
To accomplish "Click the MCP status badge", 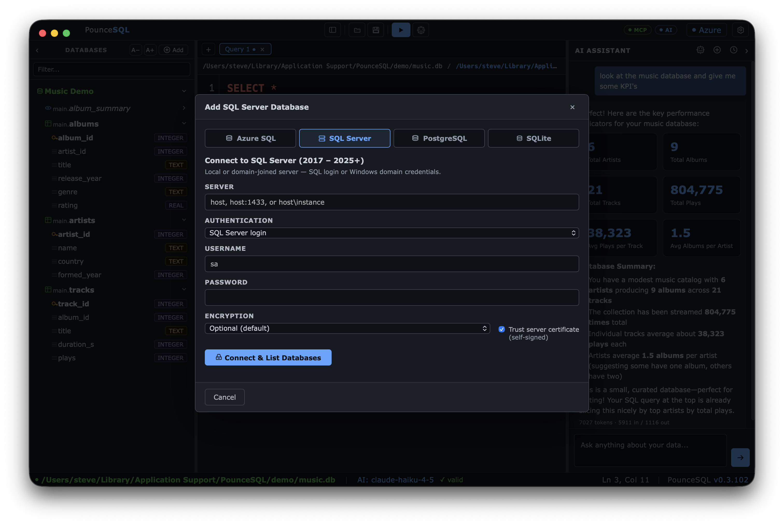I will (638, 30).
